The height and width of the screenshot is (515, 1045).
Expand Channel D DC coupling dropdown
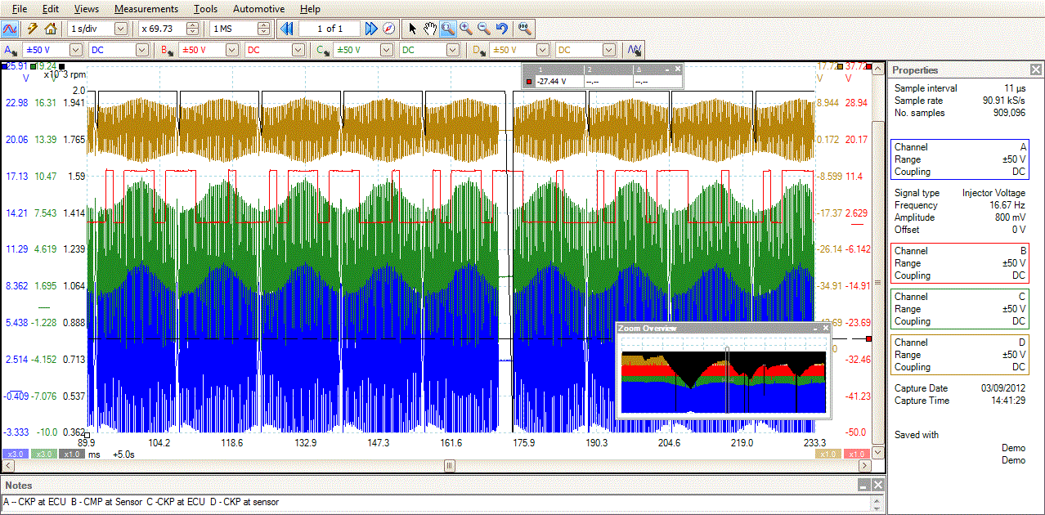pos(611,50)
